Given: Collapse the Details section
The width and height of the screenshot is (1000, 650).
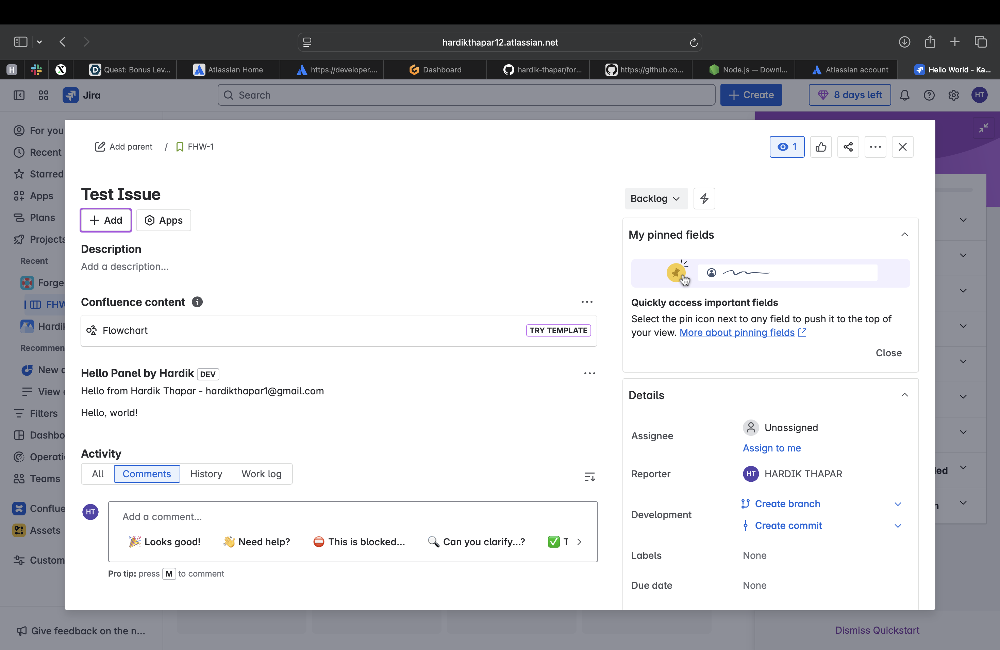Looking at the screenshot, I should click(905, 395).
